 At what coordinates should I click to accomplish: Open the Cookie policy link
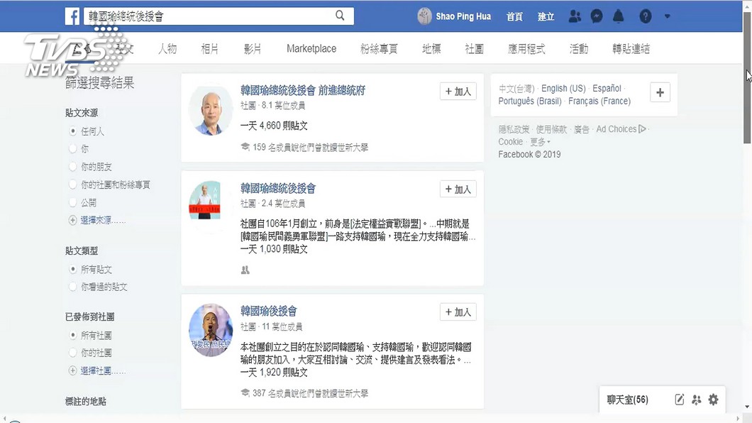(x=510, y=141)
